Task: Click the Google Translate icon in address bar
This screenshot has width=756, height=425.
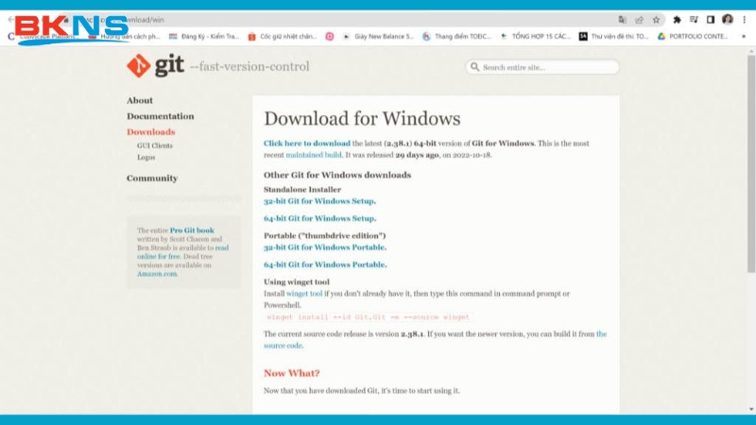Action: [x=622, y=20]
